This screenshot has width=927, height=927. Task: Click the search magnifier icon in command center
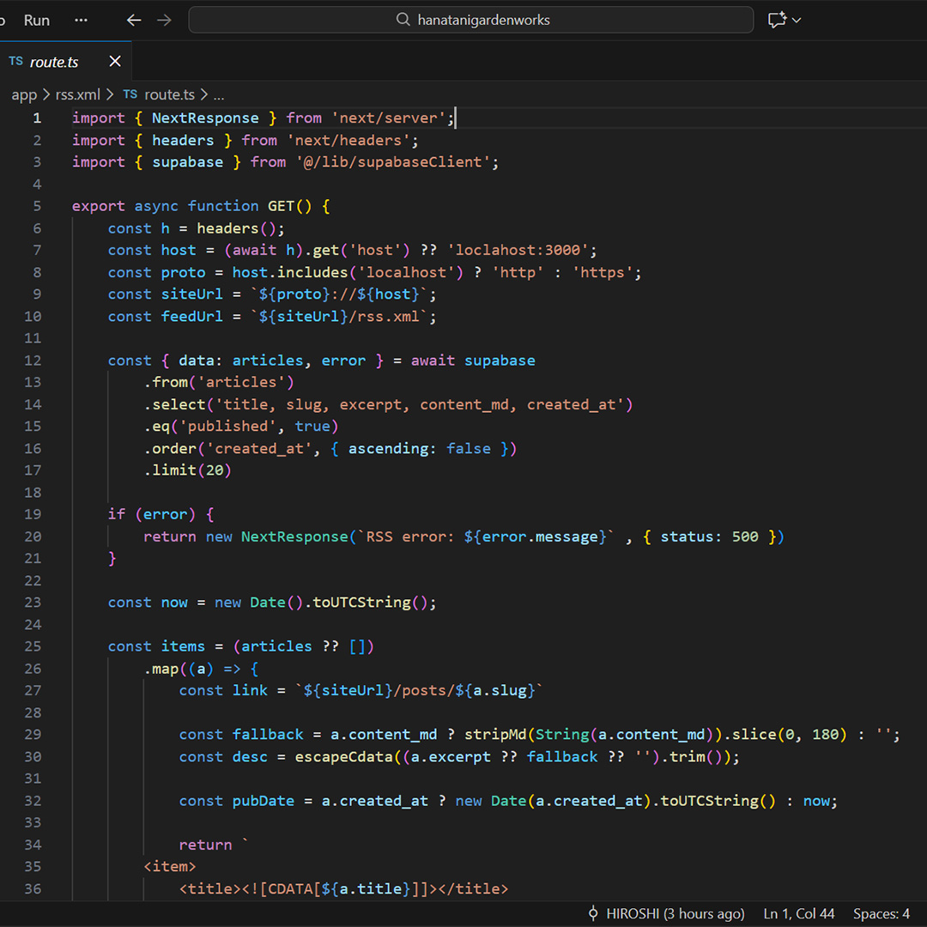pos(403,20)
